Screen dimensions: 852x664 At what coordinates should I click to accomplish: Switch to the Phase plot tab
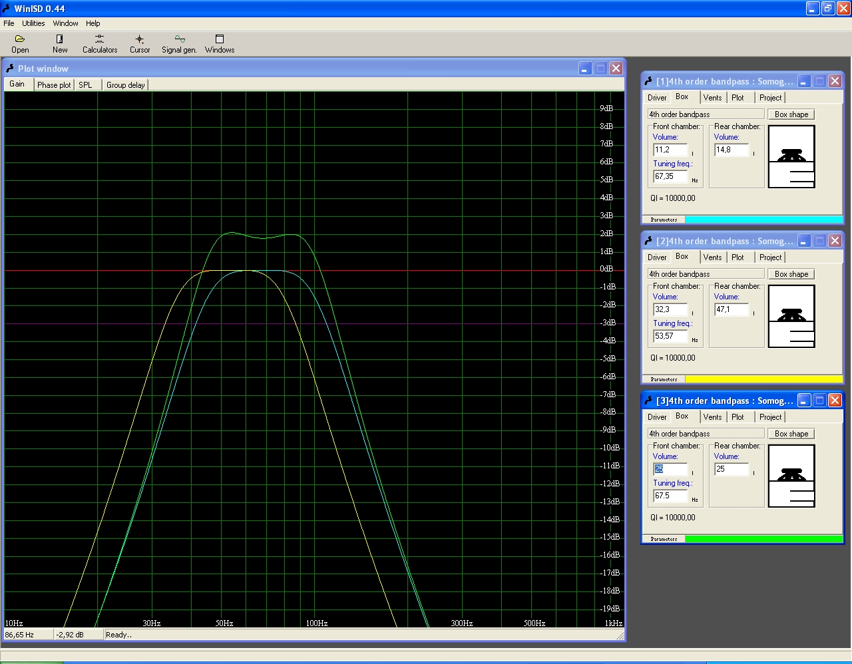(x=54, y=85)
